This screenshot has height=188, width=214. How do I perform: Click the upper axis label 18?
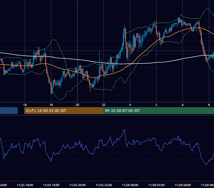[x=51, y=105]
